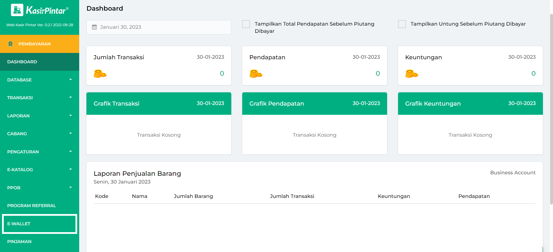Expand the PENGATURAN menu arrow
This screenshot has width=553, height=252.
[x=71, y=152]
